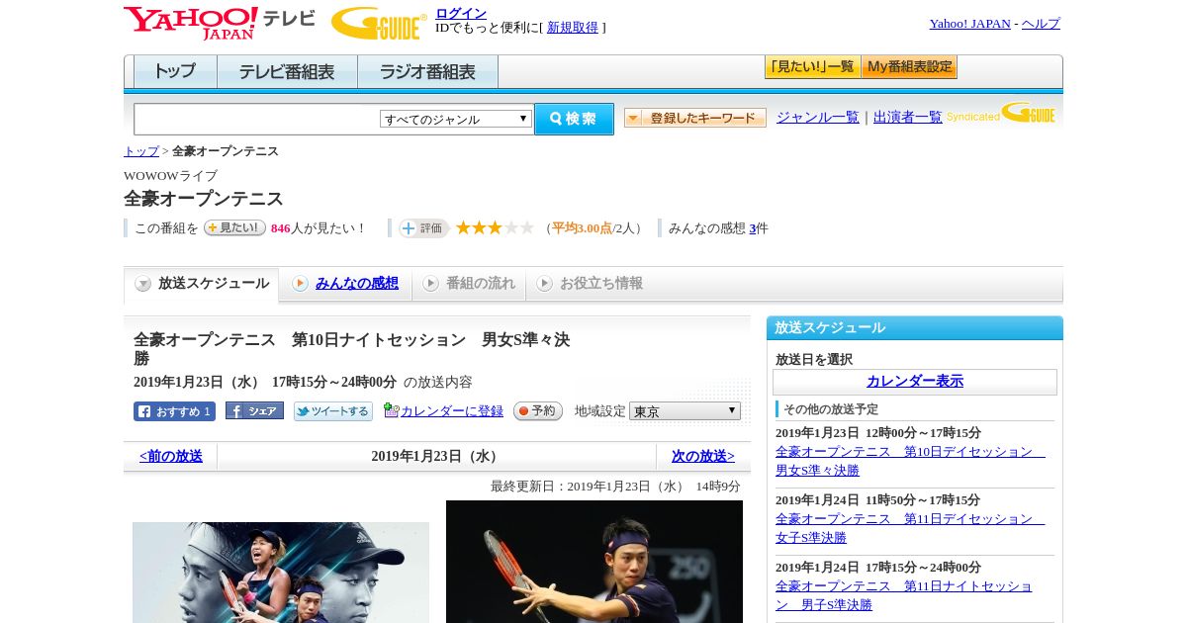This screenshot has width=1187, height=623.
Task: Click the 新規取得 link
Action: [x=573, y=28]
